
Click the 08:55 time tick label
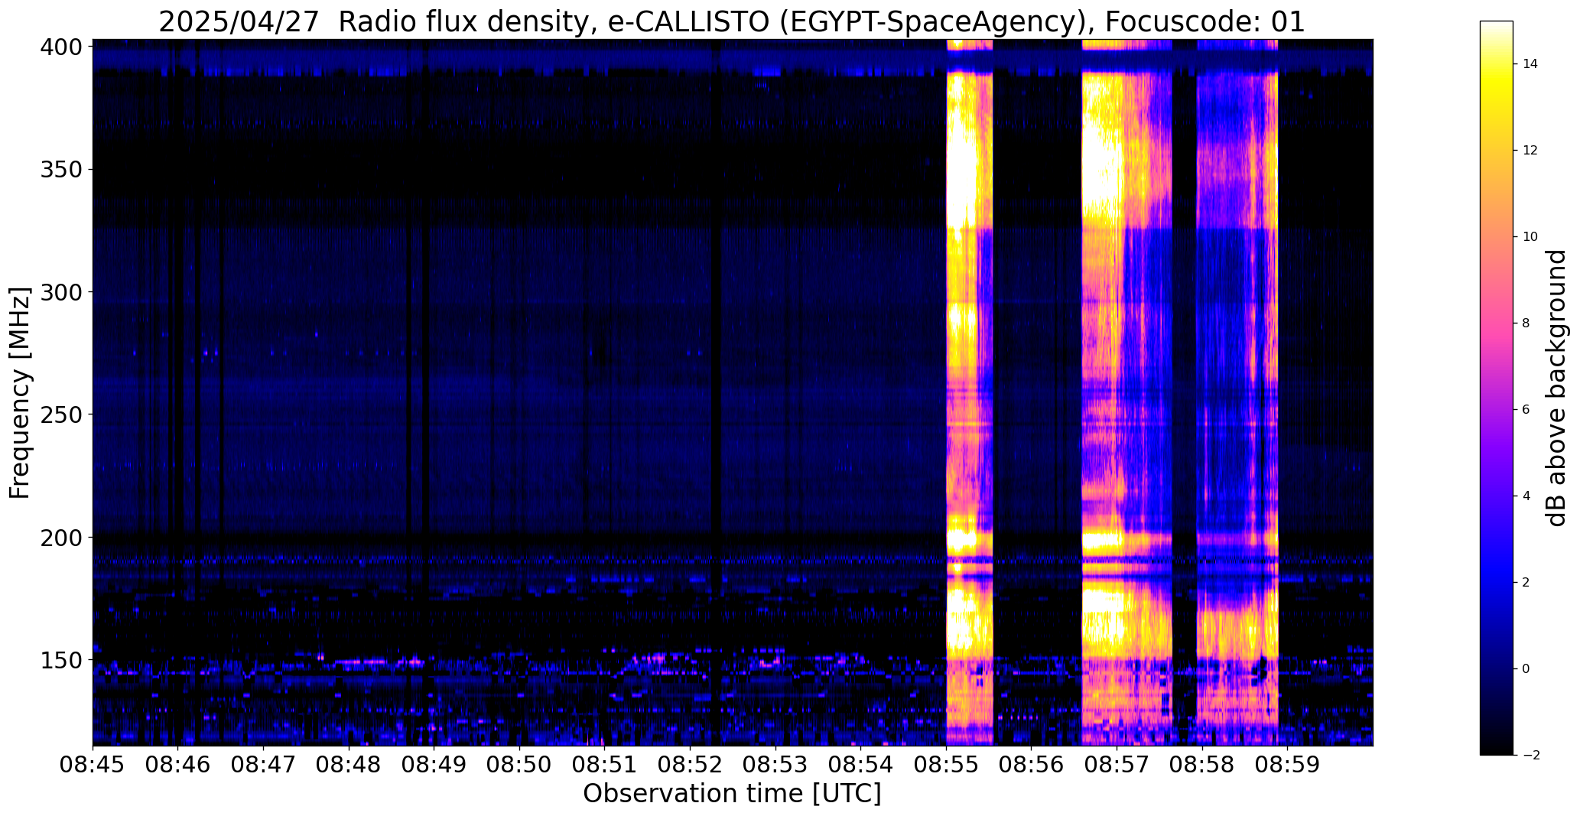coord(946,765)
